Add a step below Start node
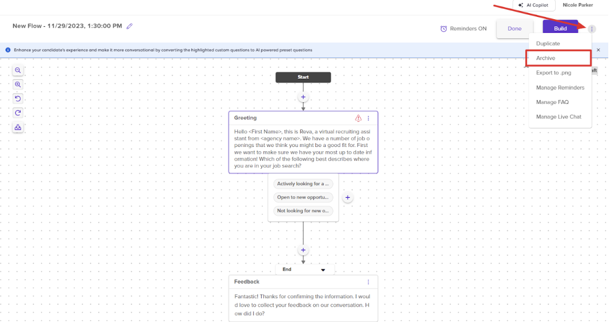Screen dimensions: 611x330 click(x=303, y=97)
